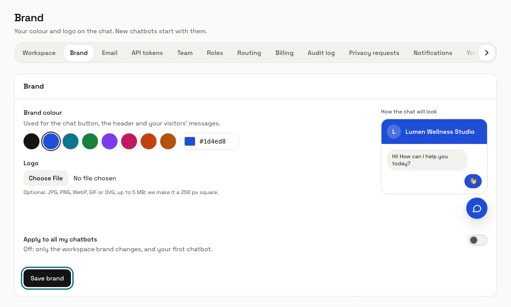Pick the purple brand colour swatch
Screen dimensions: 511x307
click(x=110, y=141)
